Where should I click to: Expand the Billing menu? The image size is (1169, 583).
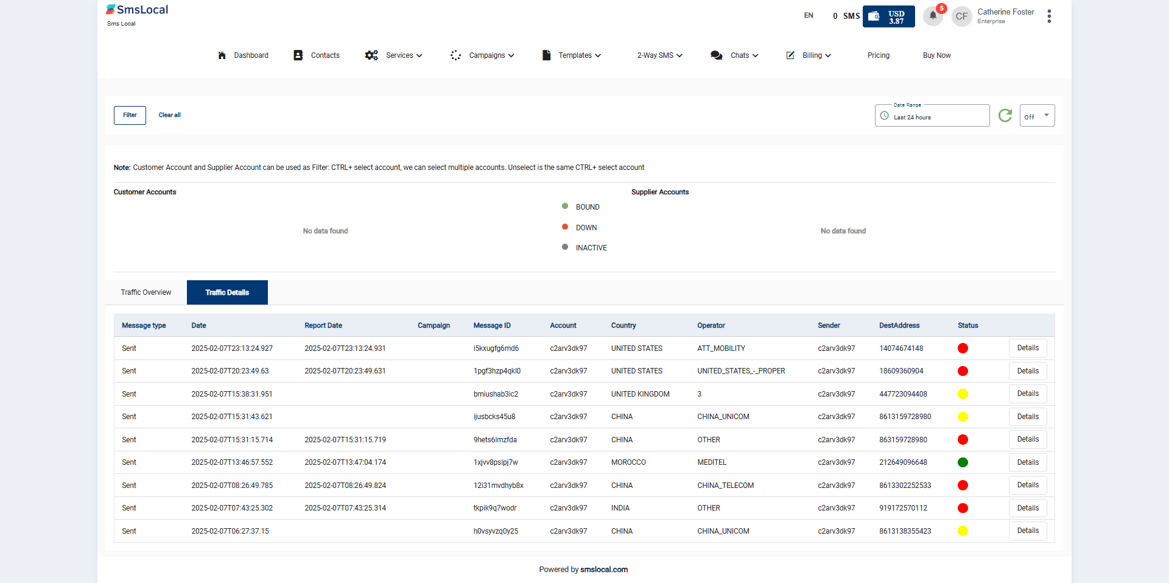816,55
